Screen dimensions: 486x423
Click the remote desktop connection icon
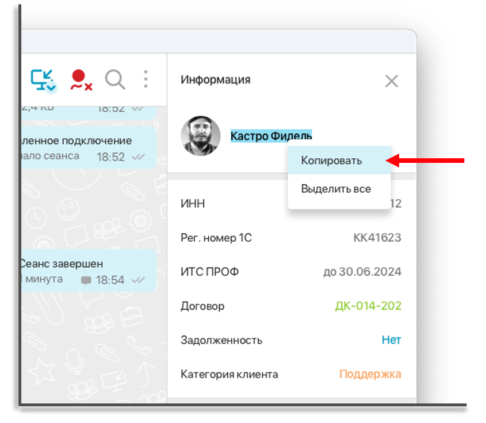(44, 81)
